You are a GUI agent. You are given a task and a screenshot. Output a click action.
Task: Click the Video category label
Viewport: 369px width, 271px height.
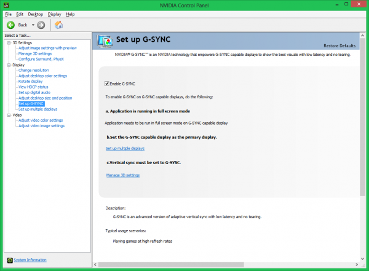[17, 115]
